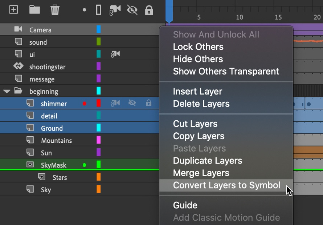This screenshot has height=225, width=323.
Task: Click the blue playhead on the timeline
Action: [x=169, y=11]
